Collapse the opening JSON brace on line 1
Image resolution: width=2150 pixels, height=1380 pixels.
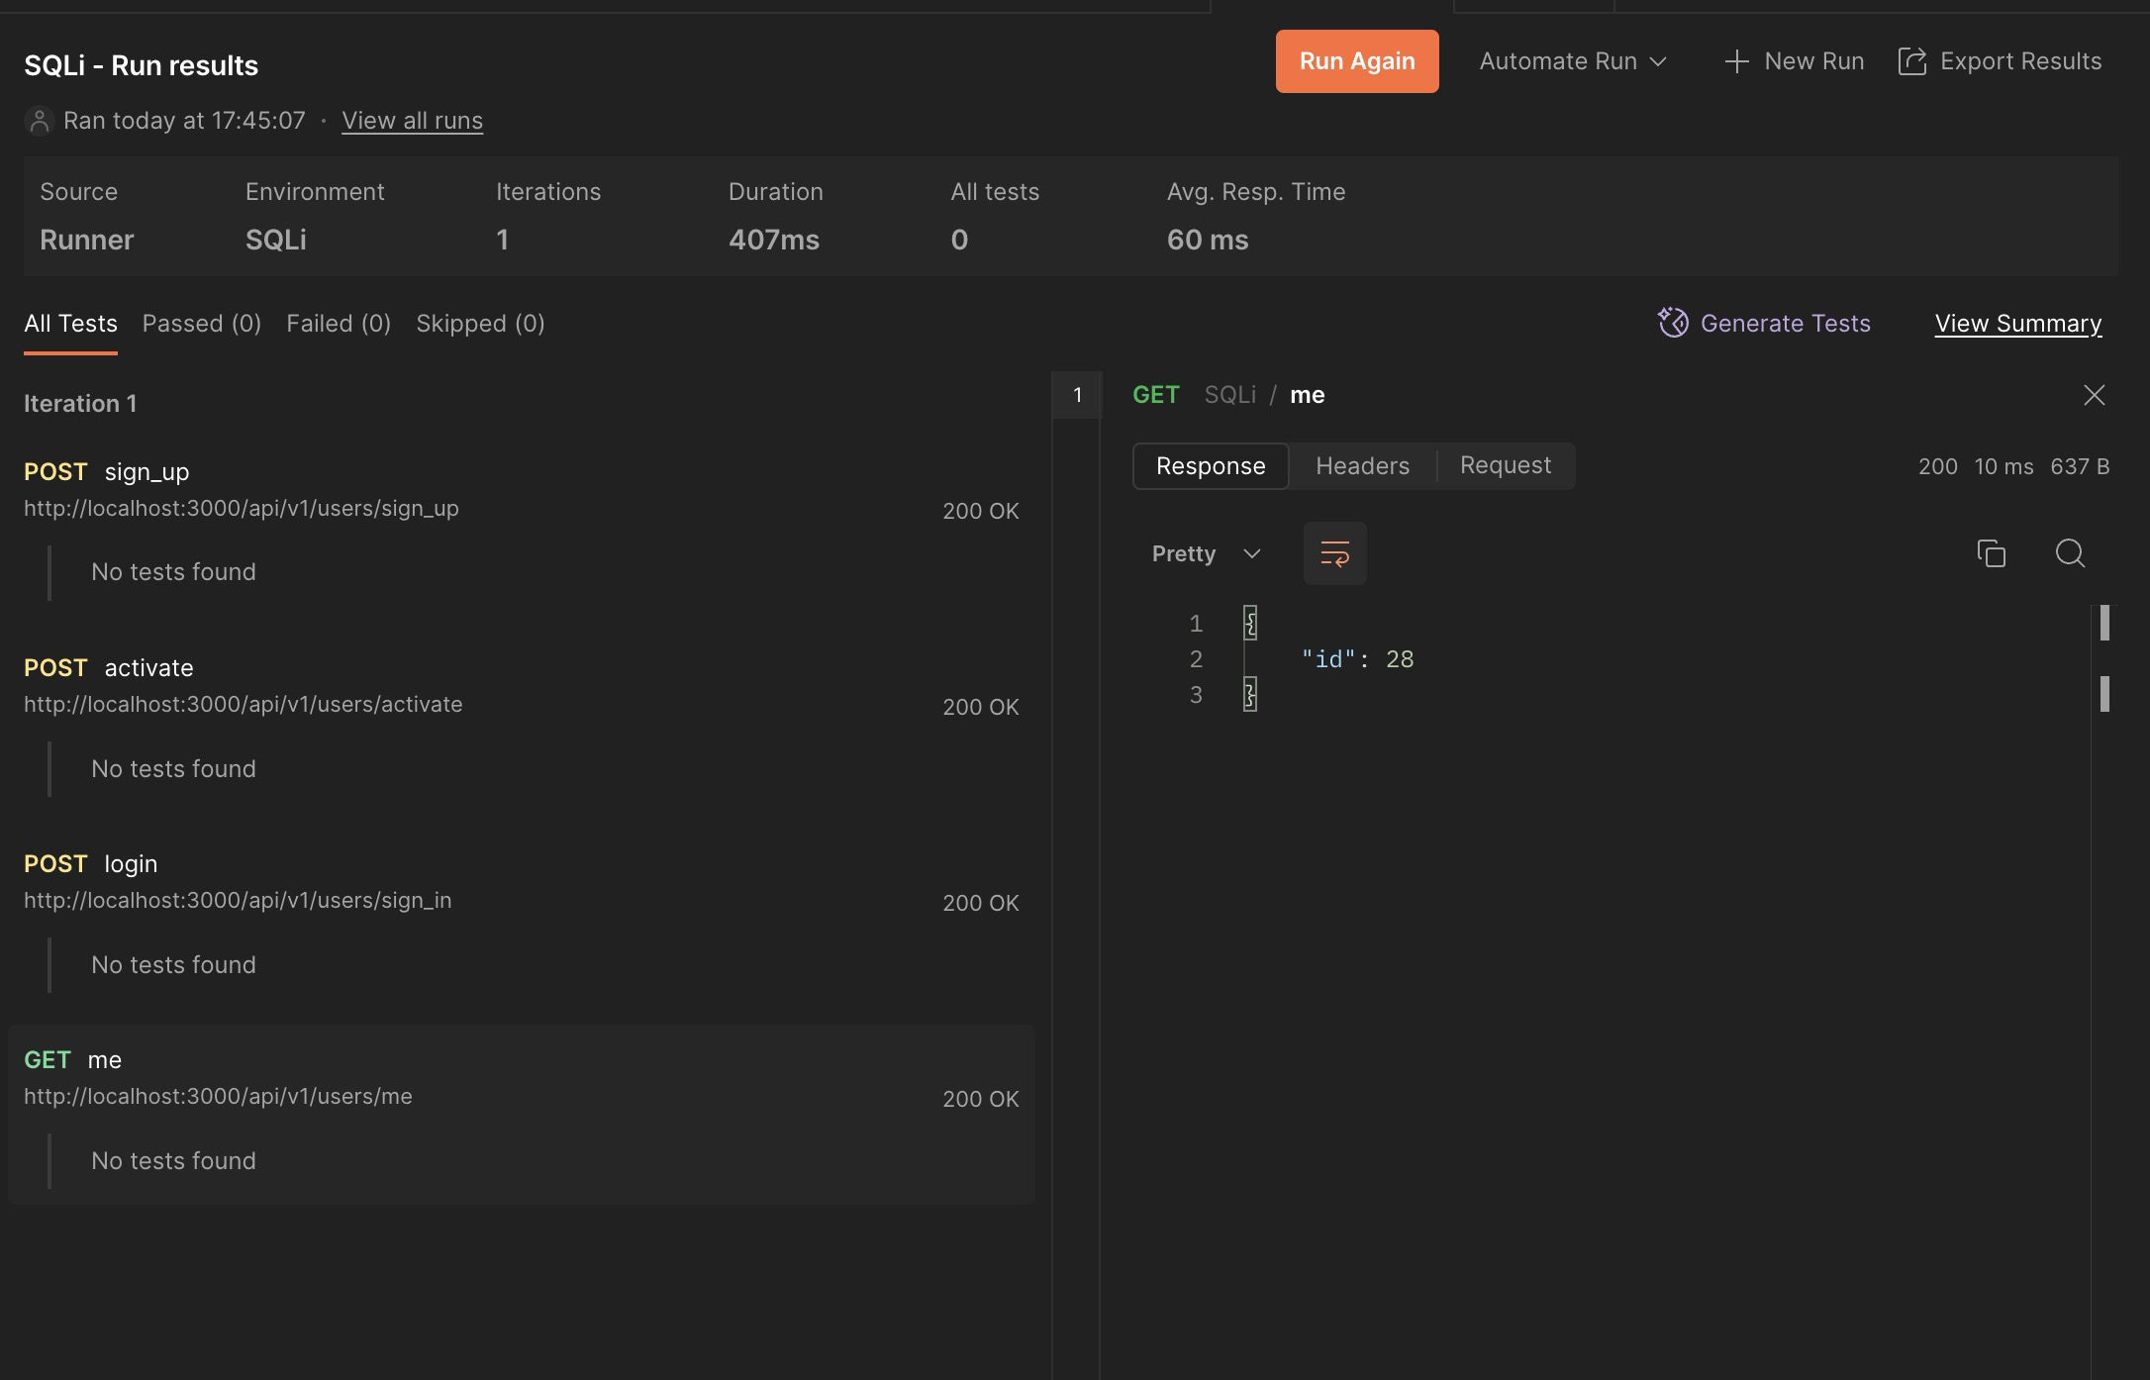[1250, 623]
